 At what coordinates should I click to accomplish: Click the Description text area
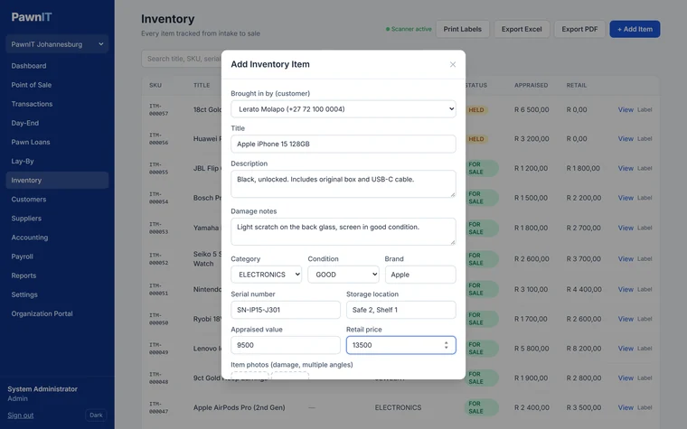coord(343,184)
